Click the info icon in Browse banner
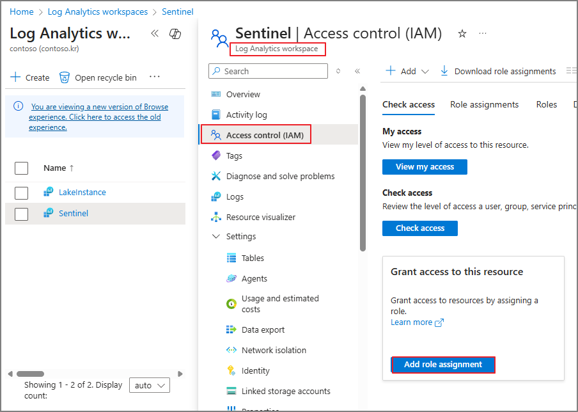The image size is (578, 412). click(x=18, y=106)
